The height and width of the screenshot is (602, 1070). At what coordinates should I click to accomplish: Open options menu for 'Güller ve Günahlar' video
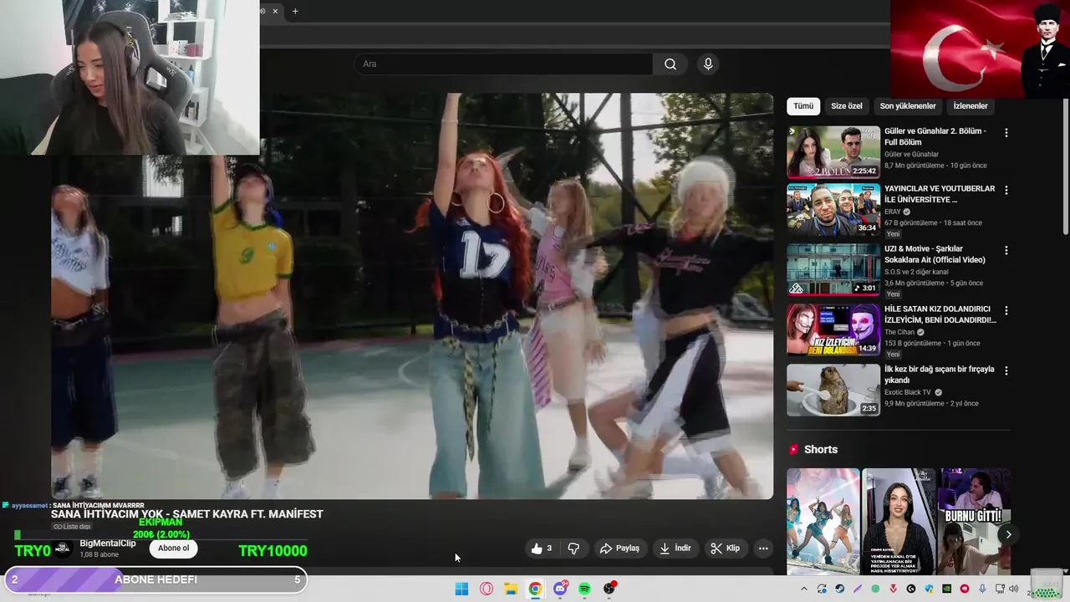click(1006, 133)
